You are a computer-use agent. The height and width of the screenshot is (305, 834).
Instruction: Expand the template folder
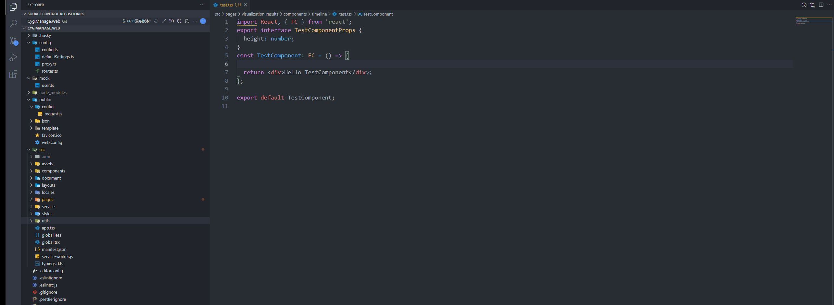31,128
